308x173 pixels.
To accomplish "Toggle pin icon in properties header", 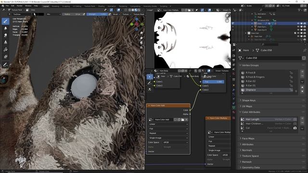I will [x=304, y=50].
